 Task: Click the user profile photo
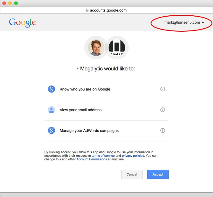click(x=96, y=48)
